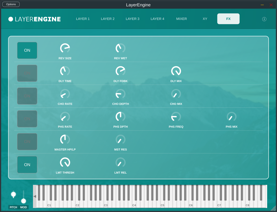Image resolution: width=277 pixels, height=212 pixels.
Task: Switch to the LAYER 4 tab
Action: click(157, 19)
